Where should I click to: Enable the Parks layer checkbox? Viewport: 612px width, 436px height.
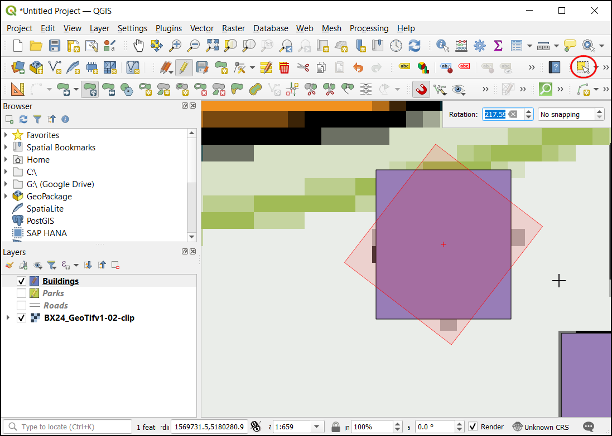[x=22, y=293]
